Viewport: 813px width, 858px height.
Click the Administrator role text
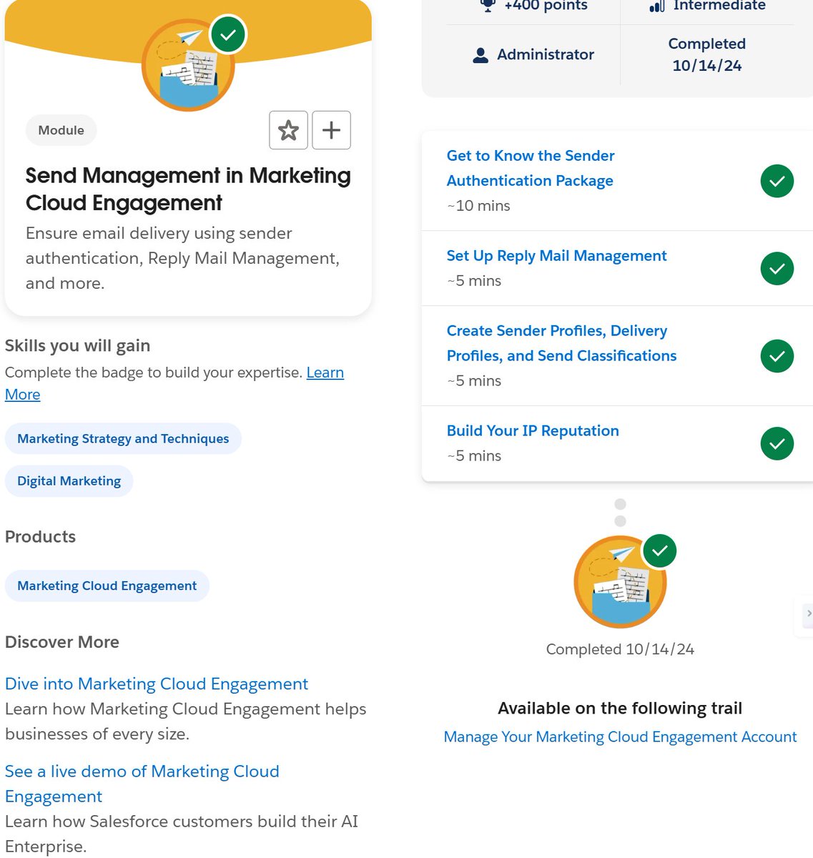(x=546, y=54)
